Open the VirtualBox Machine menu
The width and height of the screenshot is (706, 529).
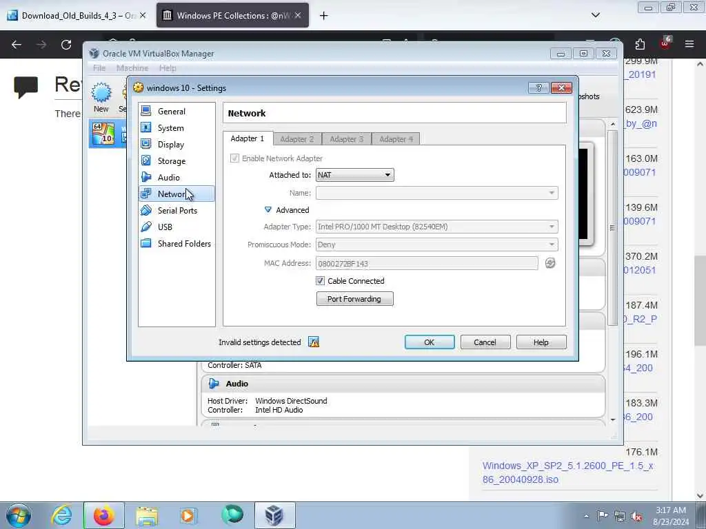pos(132,68)
